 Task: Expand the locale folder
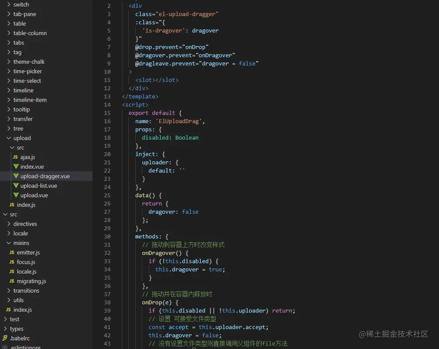pos(9,233)
